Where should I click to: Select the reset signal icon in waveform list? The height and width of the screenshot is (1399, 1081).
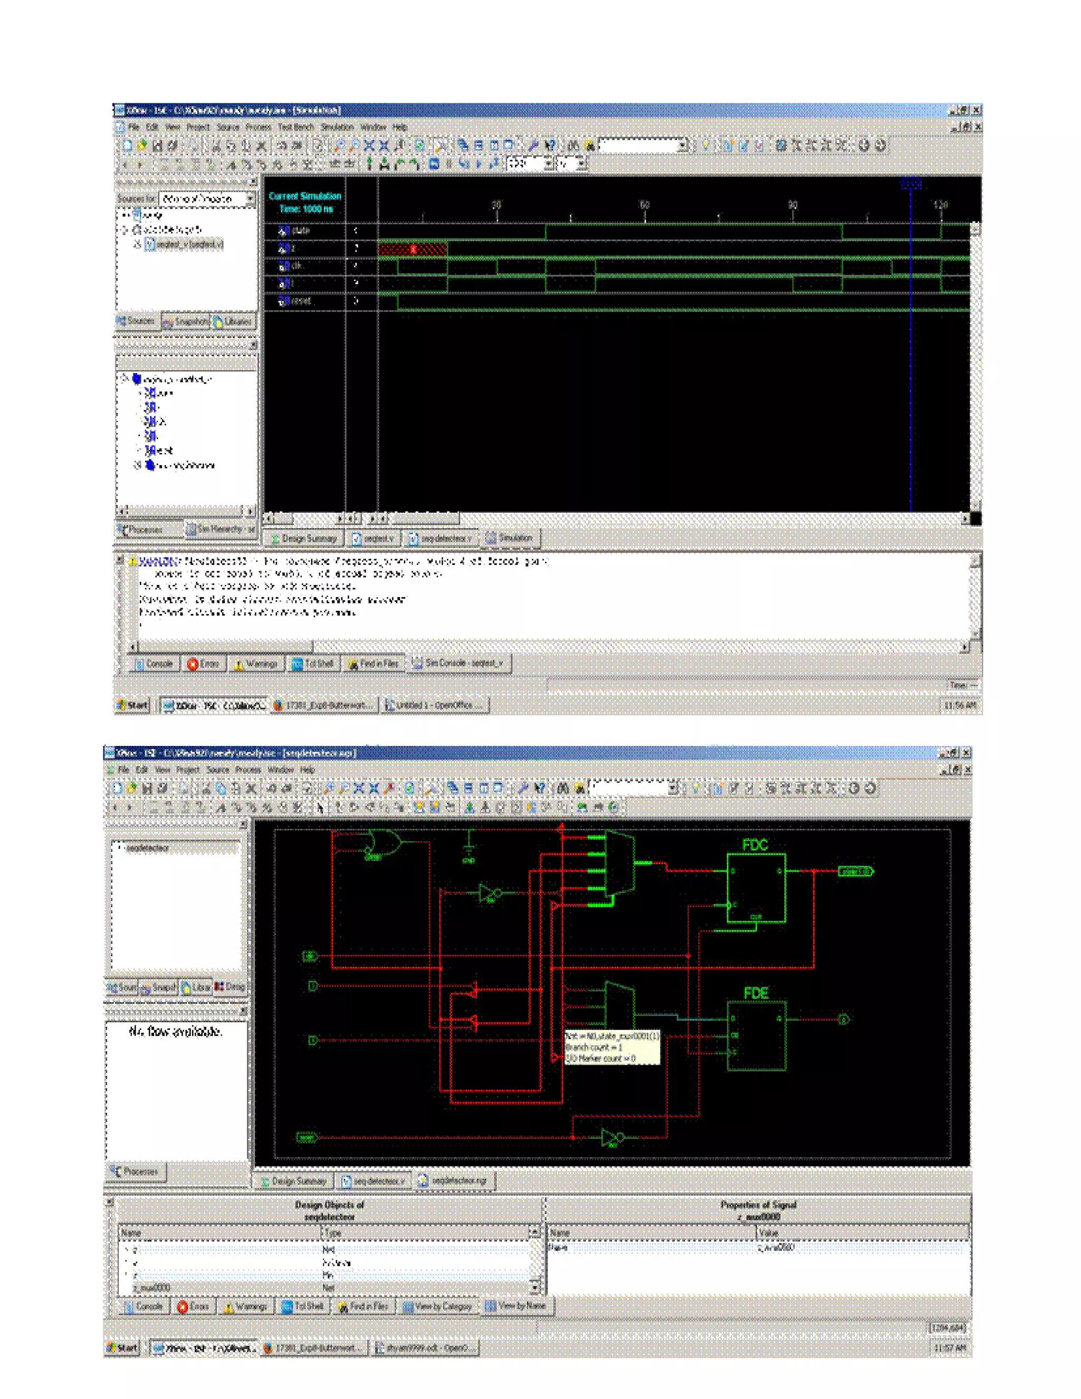285,301
